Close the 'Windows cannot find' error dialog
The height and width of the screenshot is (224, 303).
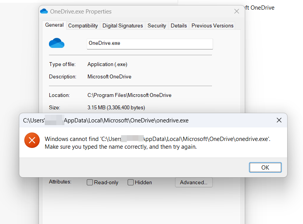(x=279, y=120)
